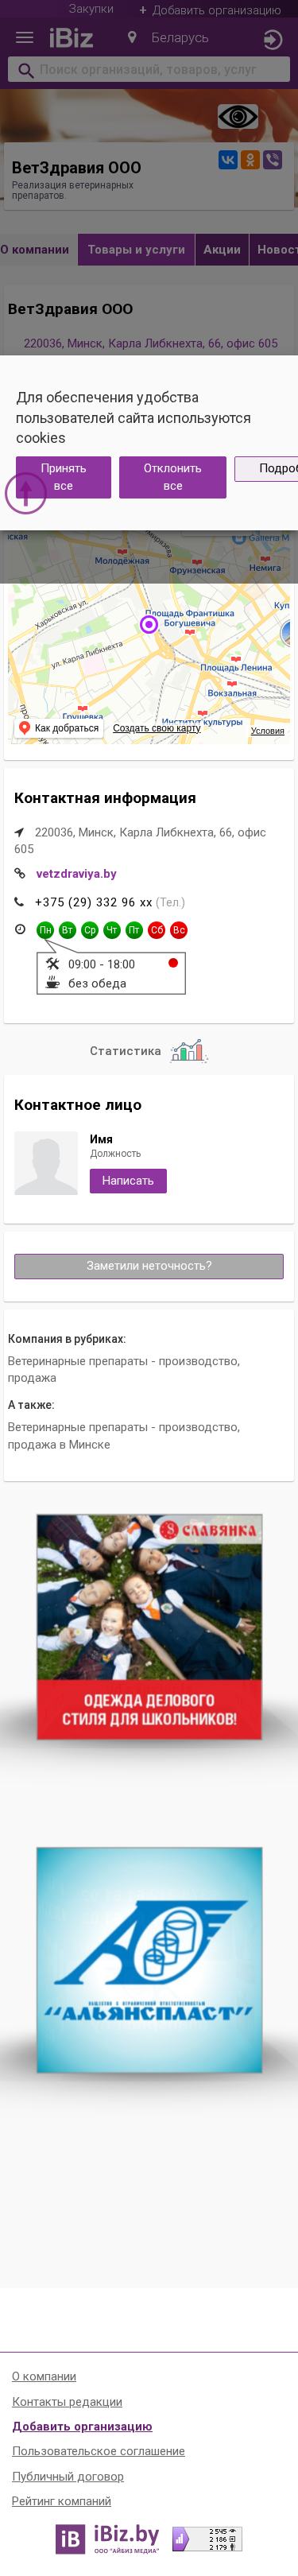Click the Отклонить все cookies button
This screenshot has height=2576, width=298.
click(173, 477)
